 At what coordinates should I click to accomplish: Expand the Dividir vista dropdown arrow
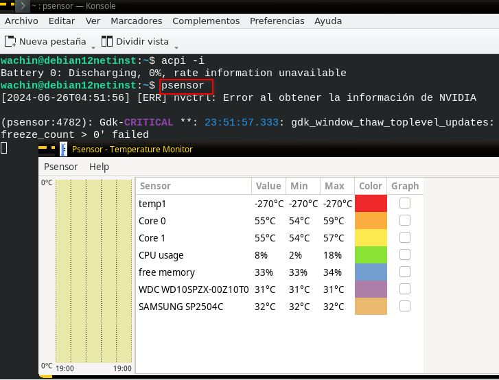coord(176,48)
